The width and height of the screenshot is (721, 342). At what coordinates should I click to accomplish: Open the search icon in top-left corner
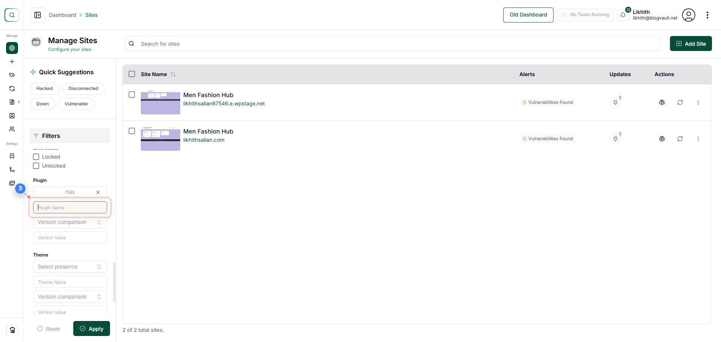tap(12, 15)
